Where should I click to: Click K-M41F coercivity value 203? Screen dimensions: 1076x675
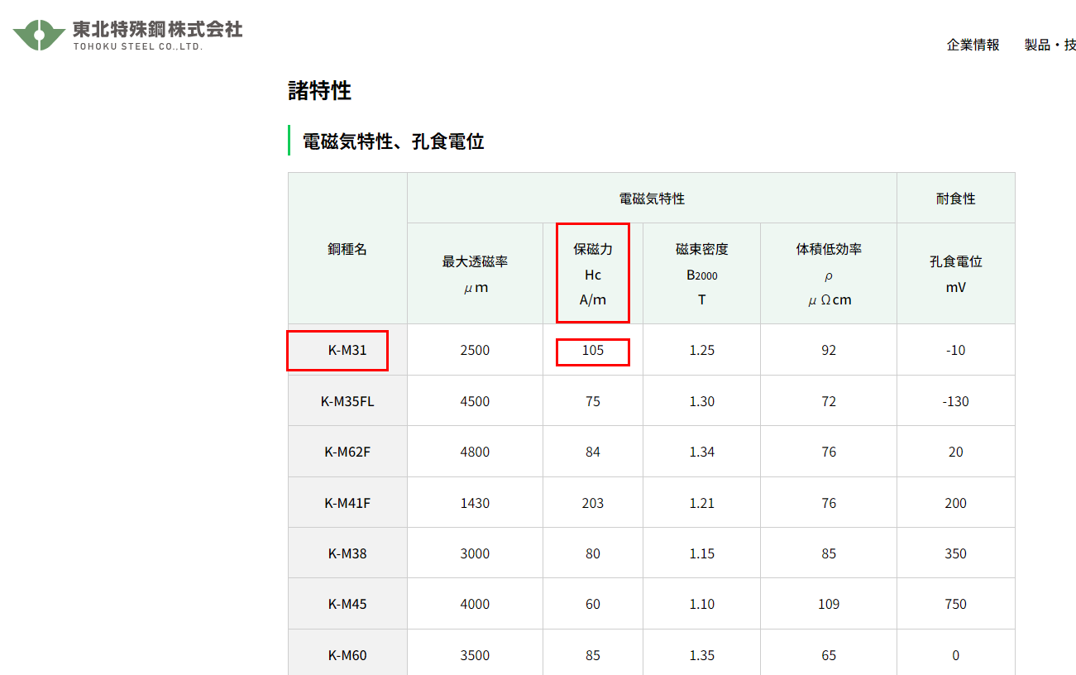click(x=593, y=503)
